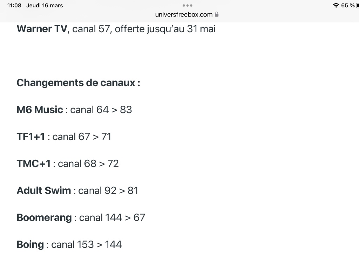Tap the date Jeudi 16 mars
Screen dimensions: 359x263
tap(45, 6)
